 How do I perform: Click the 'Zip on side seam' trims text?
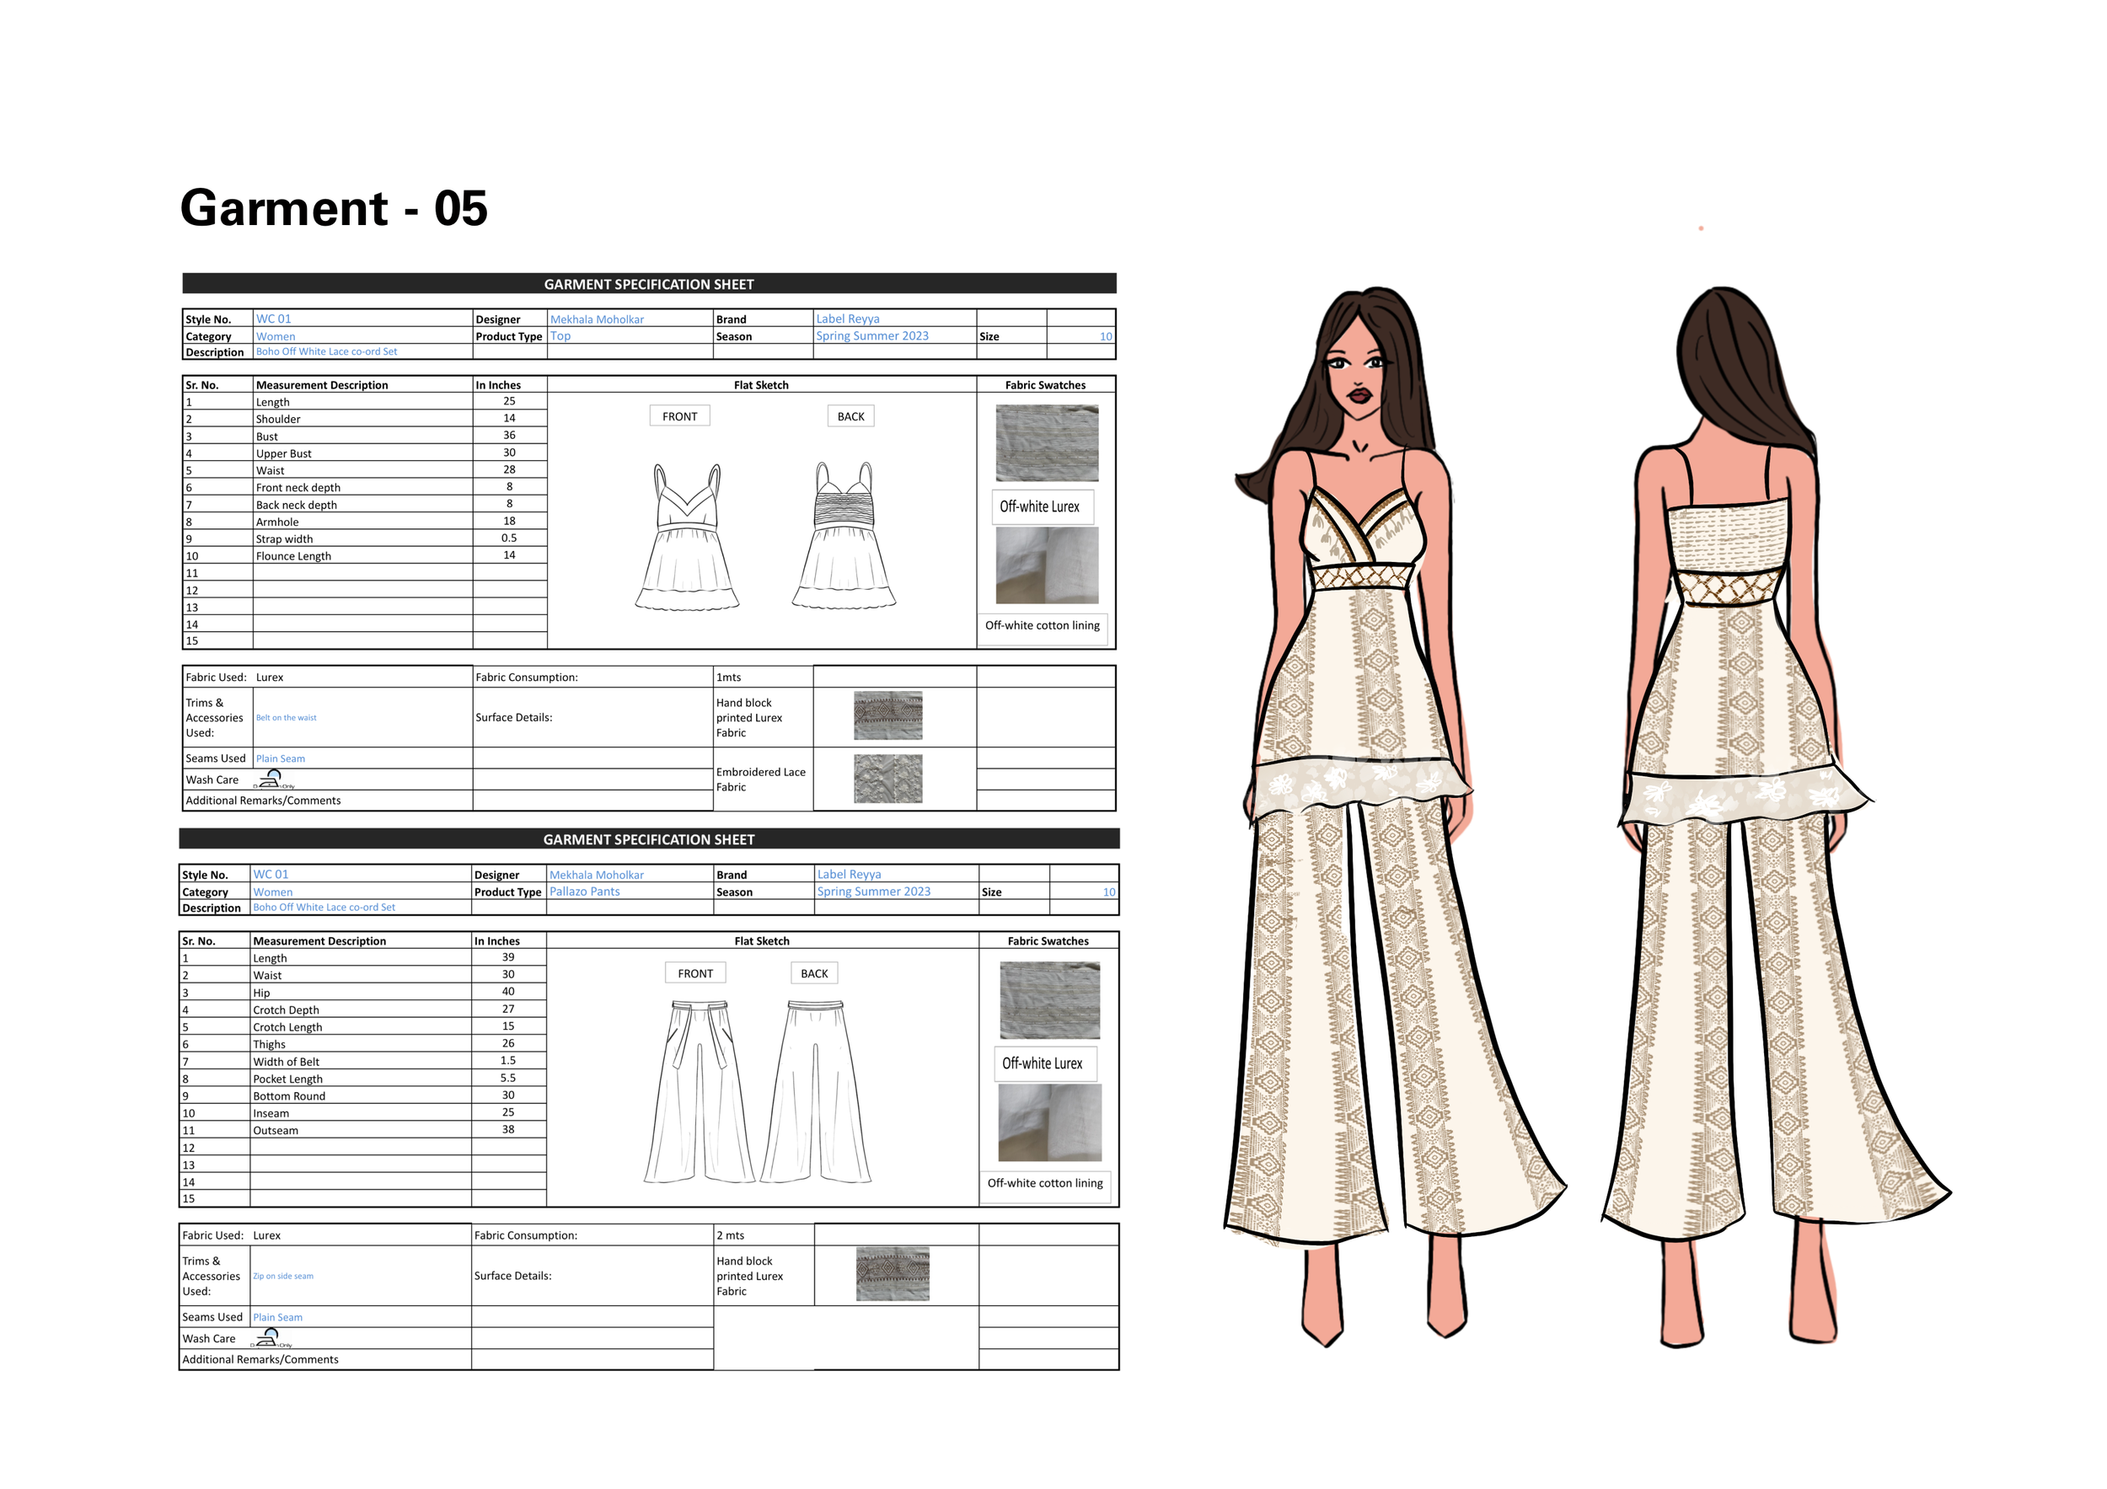(282, 1276)
